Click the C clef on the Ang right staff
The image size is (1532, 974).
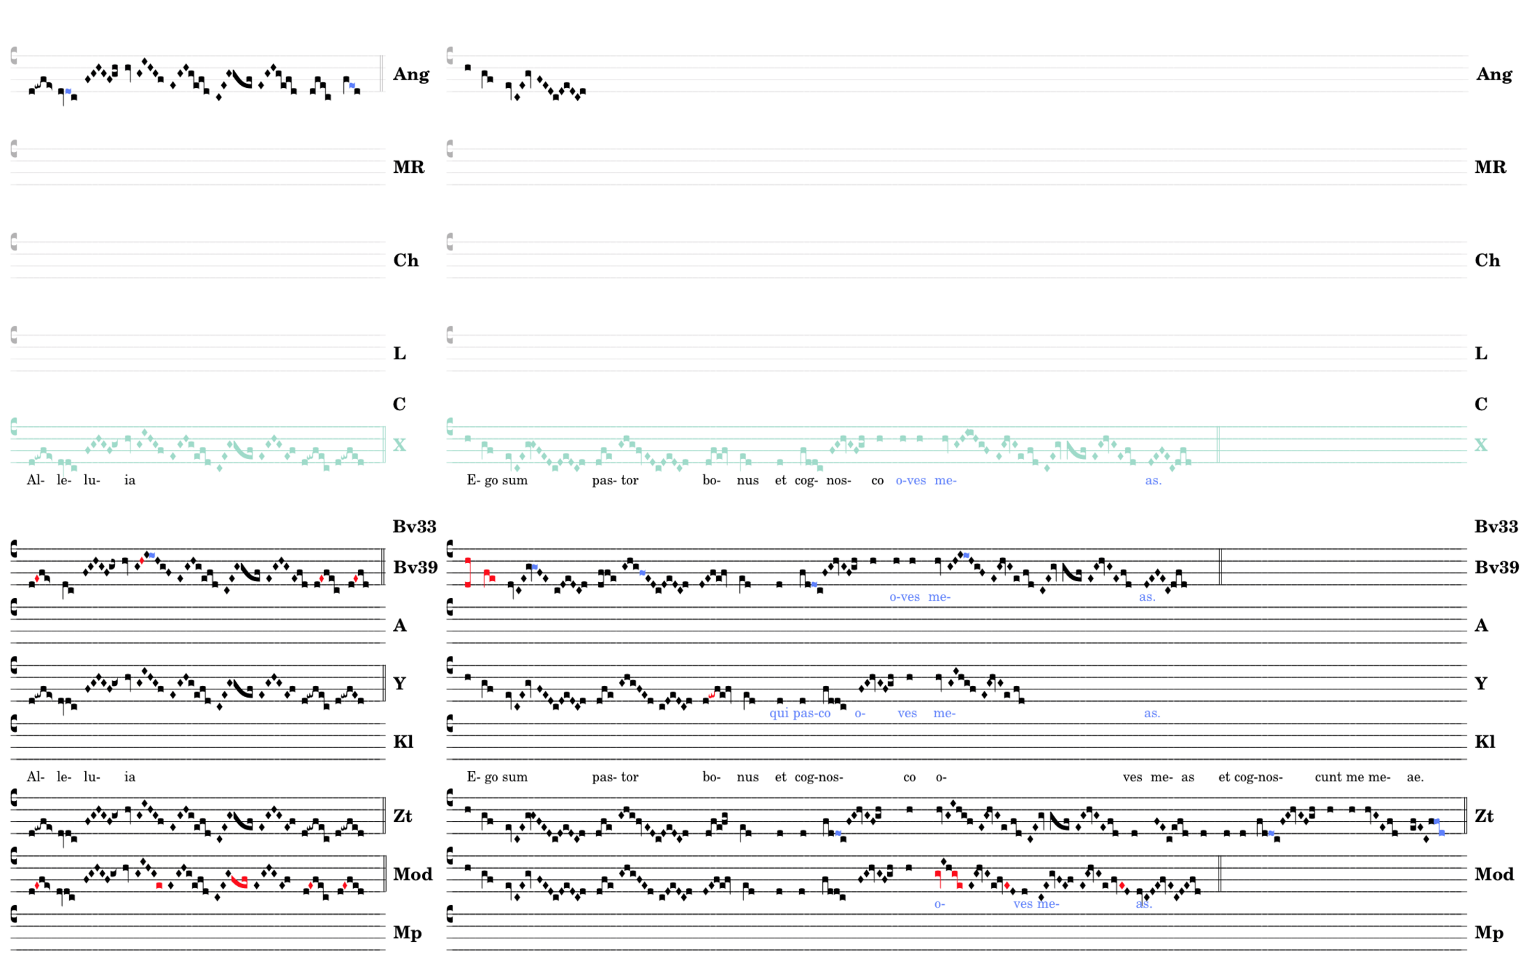click(x=450, y=55)
